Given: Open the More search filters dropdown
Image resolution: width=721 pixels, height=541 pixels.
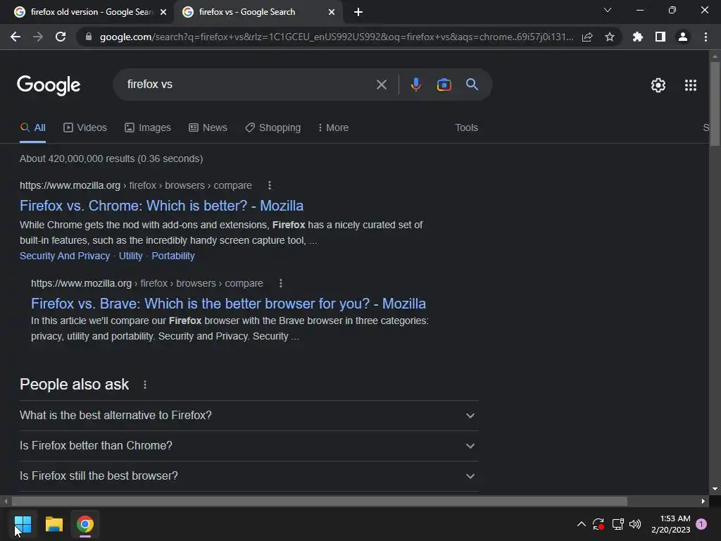Looking at the screenshot, I should point(333,128).
